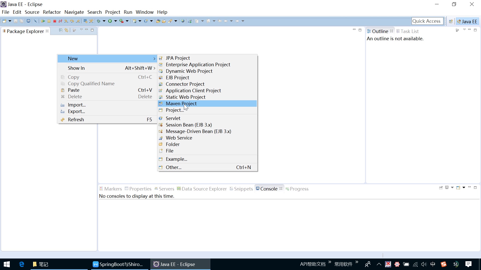This screenshot has height=270, width=481.
Task: Choose Dynamic Web Project menu entry
Action: click(x=189, y=71)
